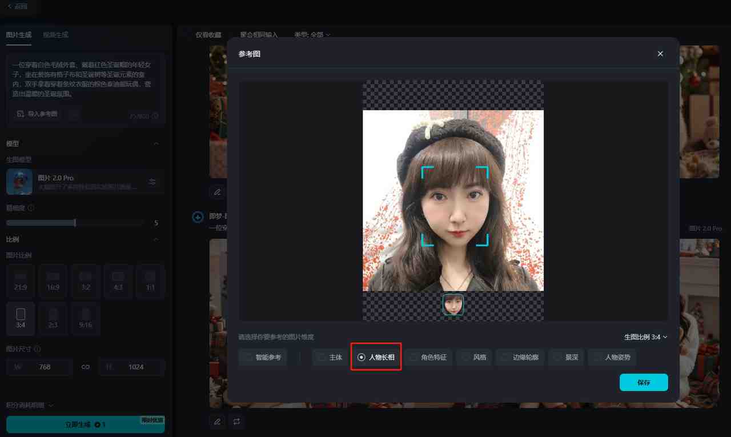Viewport: 731px width, 437px height.
Task: Click the prompt text area
Action: click(x=85, y=79)
